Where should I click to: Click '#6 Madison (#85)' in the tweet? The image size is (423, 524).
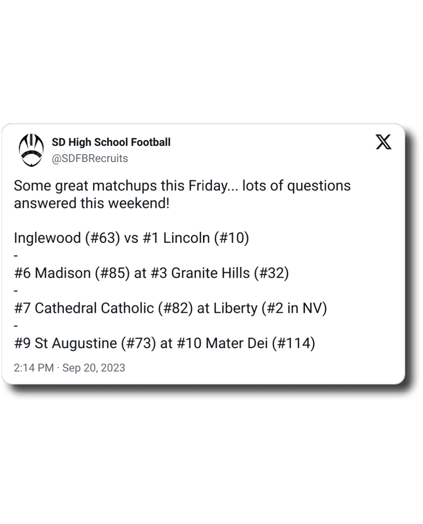(x=72, y=273)
